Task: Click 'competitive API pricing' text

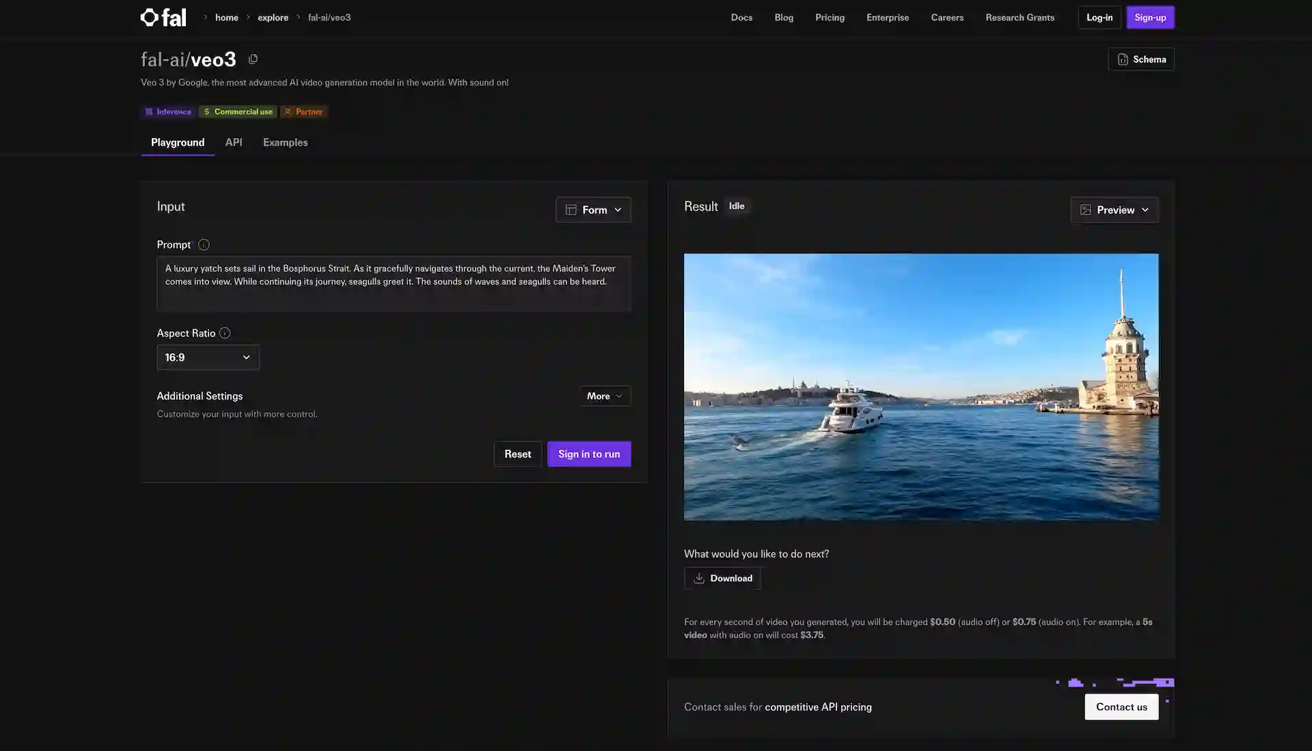Action: [818, 707]
